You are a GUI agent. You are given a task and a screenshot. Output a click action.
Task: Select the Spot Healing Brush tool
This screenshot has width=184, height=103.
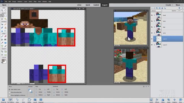click(5, 24)
